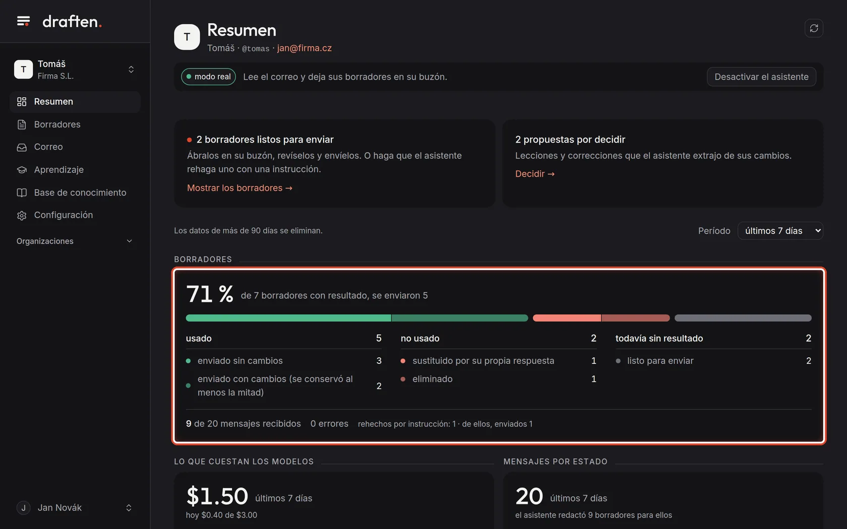Click the bright green enviado sin cambios bar segment
Image resolution: width=847 pixels, height=529 pixels.
click(288, 318)
